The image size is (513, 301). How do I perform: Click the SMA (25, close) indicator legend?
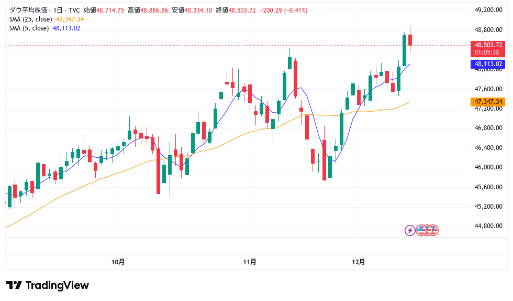click(x=30, y=19)
